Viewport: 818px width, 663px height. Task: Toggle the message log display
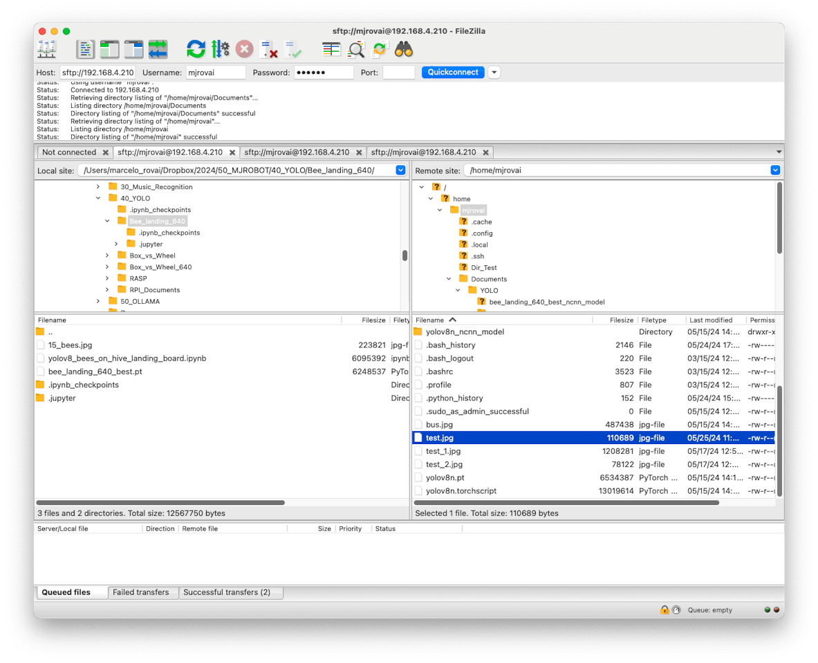tap(85, 49)
